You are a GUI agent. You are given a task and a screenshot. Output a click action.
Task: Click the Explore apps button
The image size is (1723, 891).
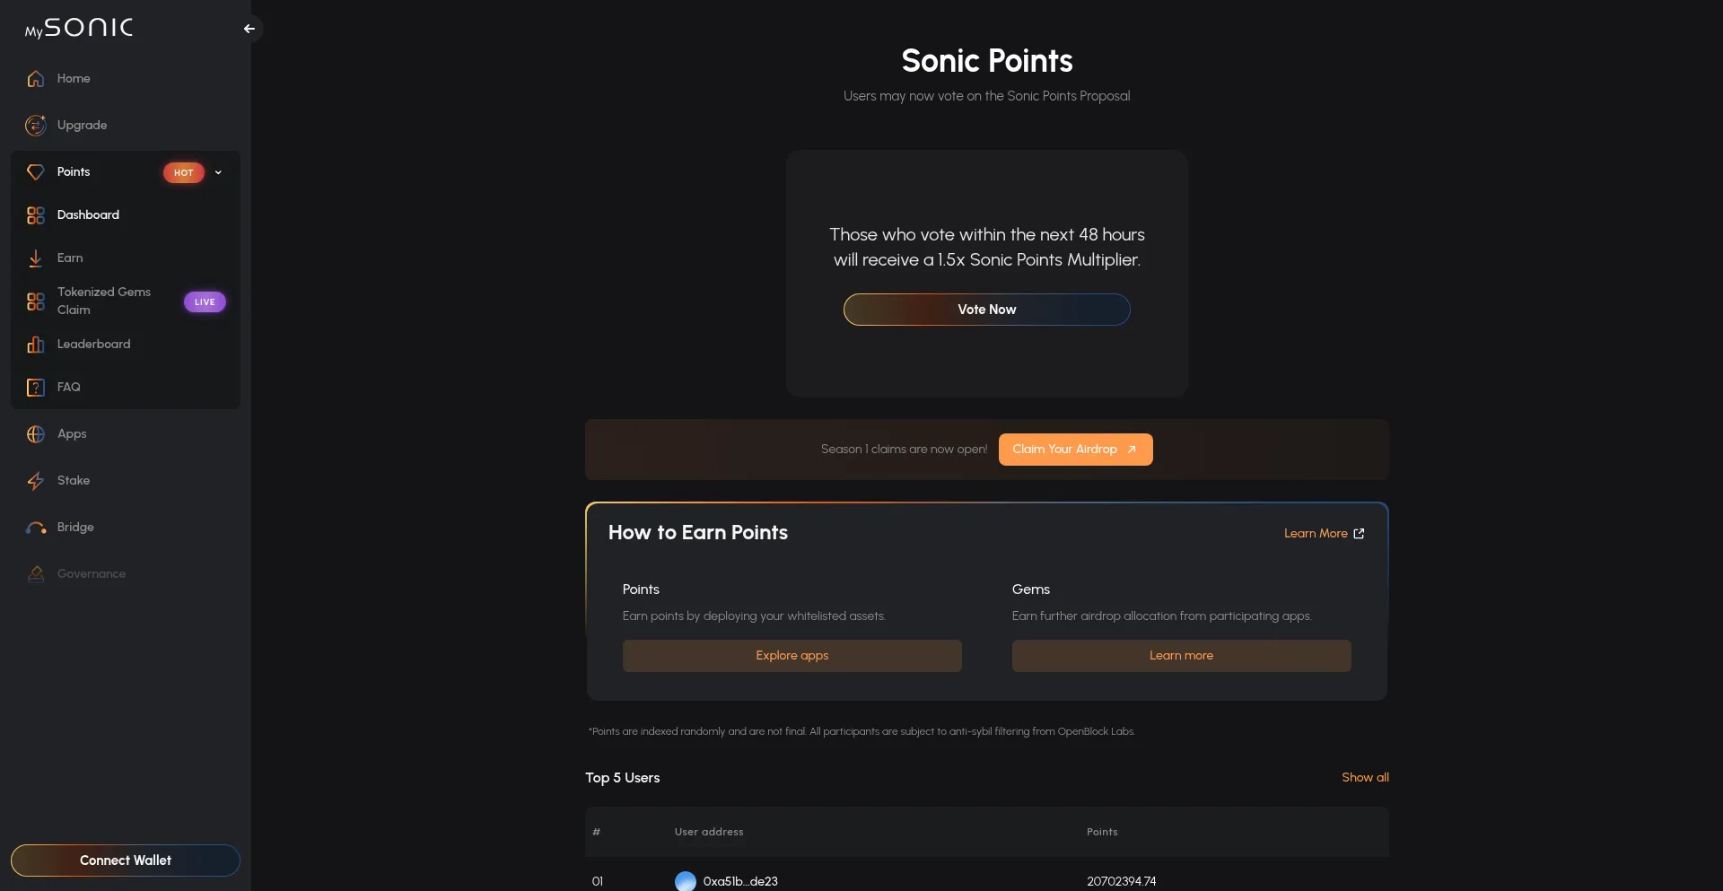click(x=792, y=656)
